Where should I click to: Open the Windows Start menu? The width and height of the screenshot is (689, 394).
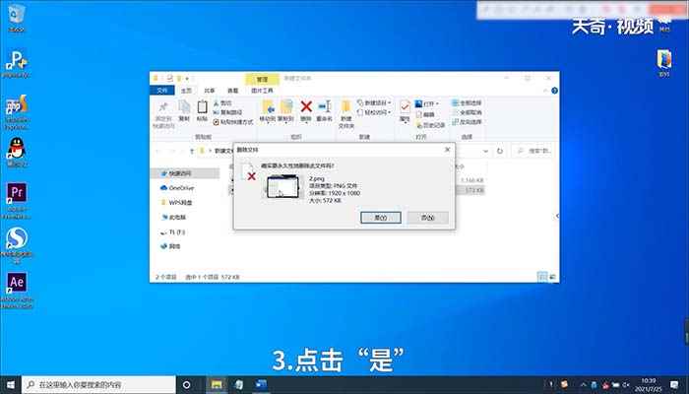pyautogui.click(x=11, y=385)
